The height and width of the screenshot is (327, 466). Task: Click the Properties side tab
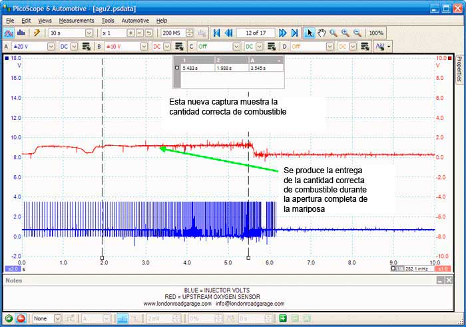459,69
